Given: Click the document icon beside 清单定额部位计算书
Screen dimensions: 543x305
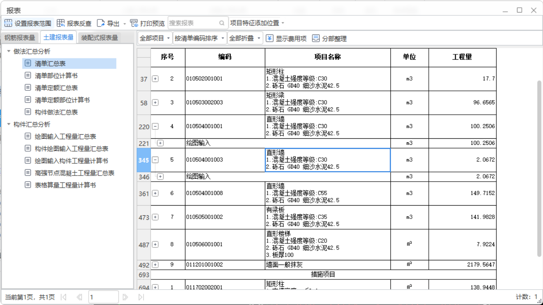Looking at the screenshot, I should [28, 100].
